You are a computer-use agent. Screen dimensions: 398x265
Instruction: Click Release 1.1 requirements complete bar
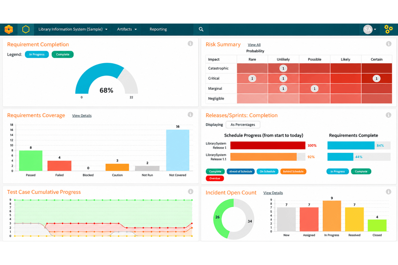(x=340, y=157)
